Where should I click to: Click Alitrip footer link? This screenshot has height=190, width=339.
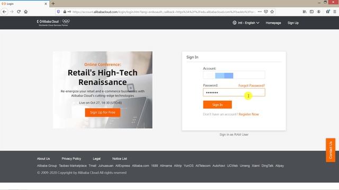(178, 166)
